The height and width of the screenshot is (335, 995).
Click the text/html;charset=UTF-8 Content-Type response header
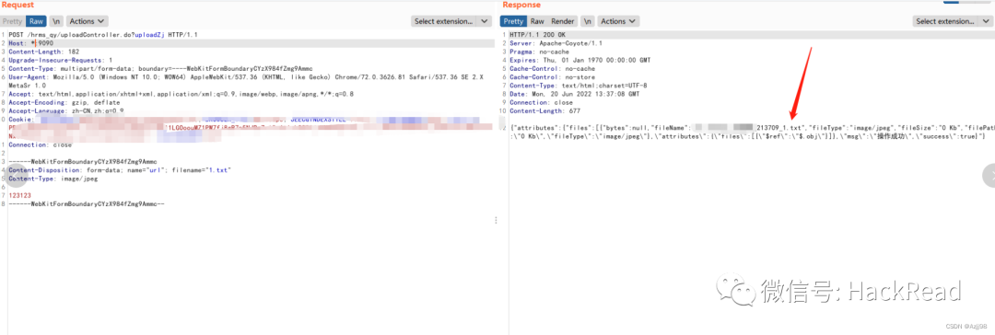[578, 85]
